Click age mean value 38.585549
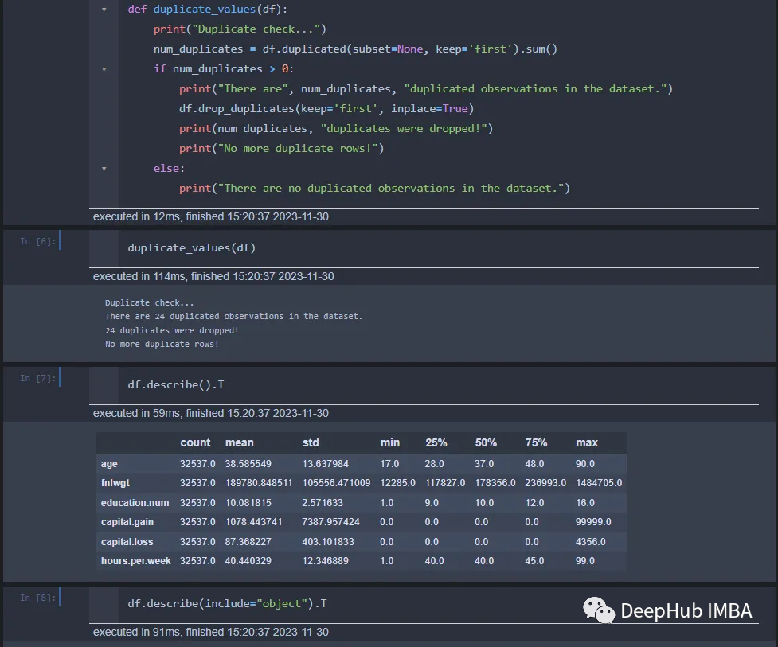The image size is (778, 647). point(248,464)
